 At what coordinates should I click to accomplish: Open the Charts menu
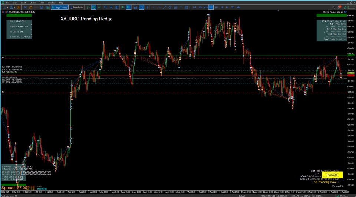click(33, 3)
